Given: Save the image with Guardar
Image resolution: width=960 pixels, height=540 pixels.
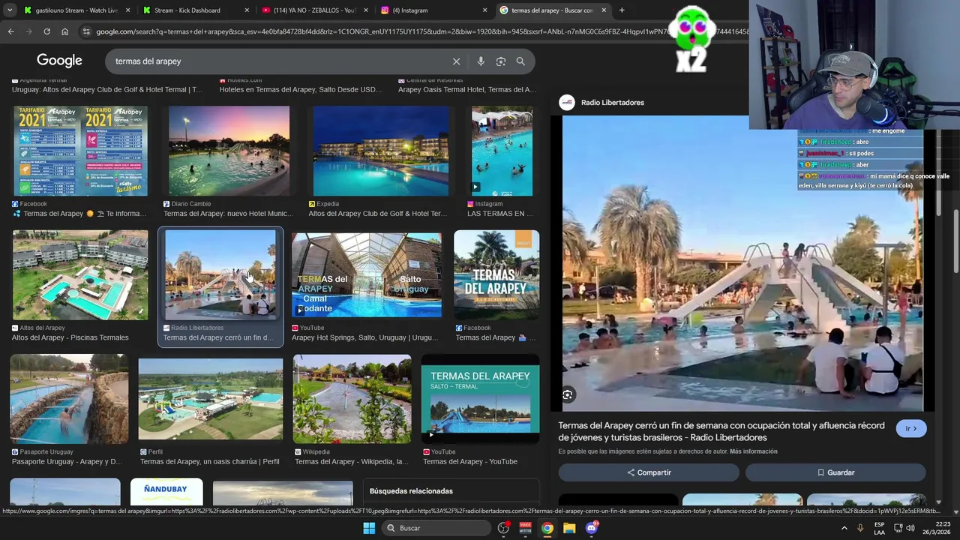Looking at the screenshot, I should tap(835, 472).
